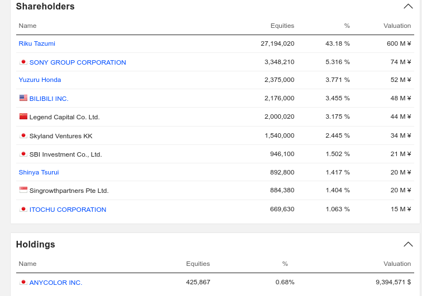The height and width of the screenshot is (296, 422).
Task: Click the Shareholders section heading
Action: [45, 7]
